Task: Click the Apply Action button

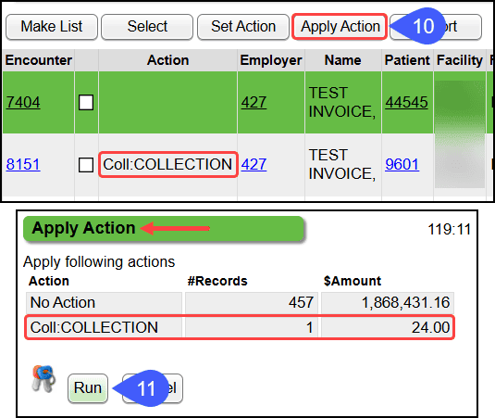Action: [340, 27]
